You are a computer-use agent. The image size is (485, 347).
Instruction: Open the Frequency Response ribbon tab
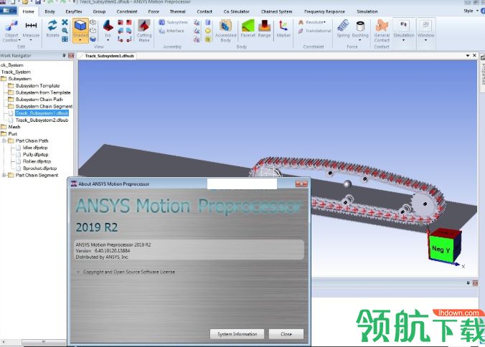coord(324,11)
